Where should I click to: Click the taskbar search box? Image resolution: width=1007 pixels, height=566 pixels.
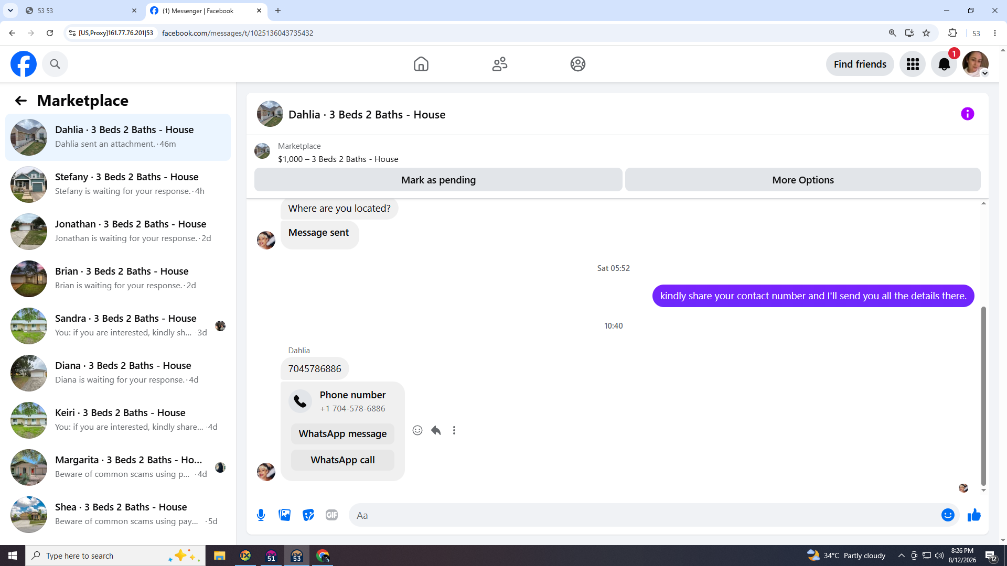point(115,556)
